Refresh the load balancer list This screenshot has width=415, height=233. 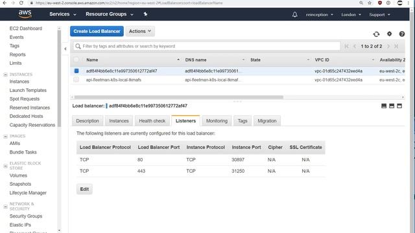coord(376,34)
